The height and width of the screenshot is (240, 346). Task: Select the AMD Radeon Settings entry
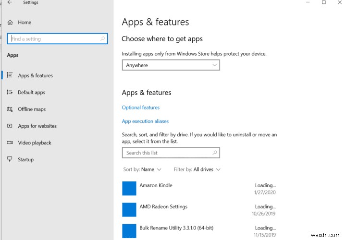(199, 210)
